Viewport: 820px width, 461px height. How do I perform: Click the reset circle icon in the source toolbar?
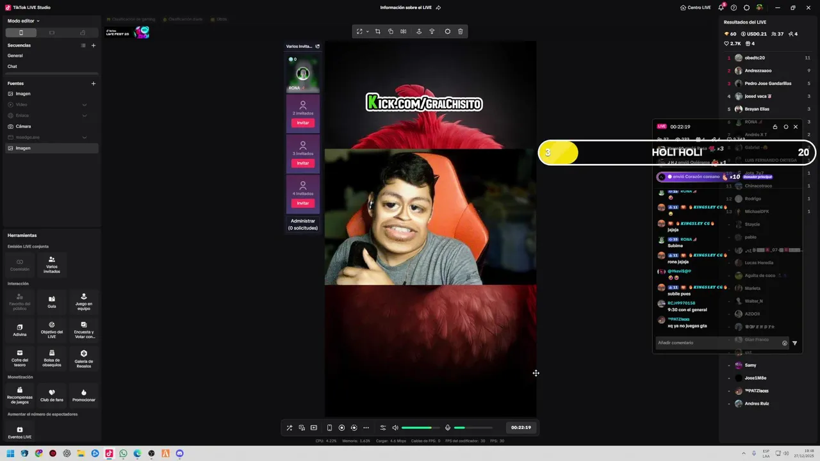pyautogui.click(x=447, y=31)
